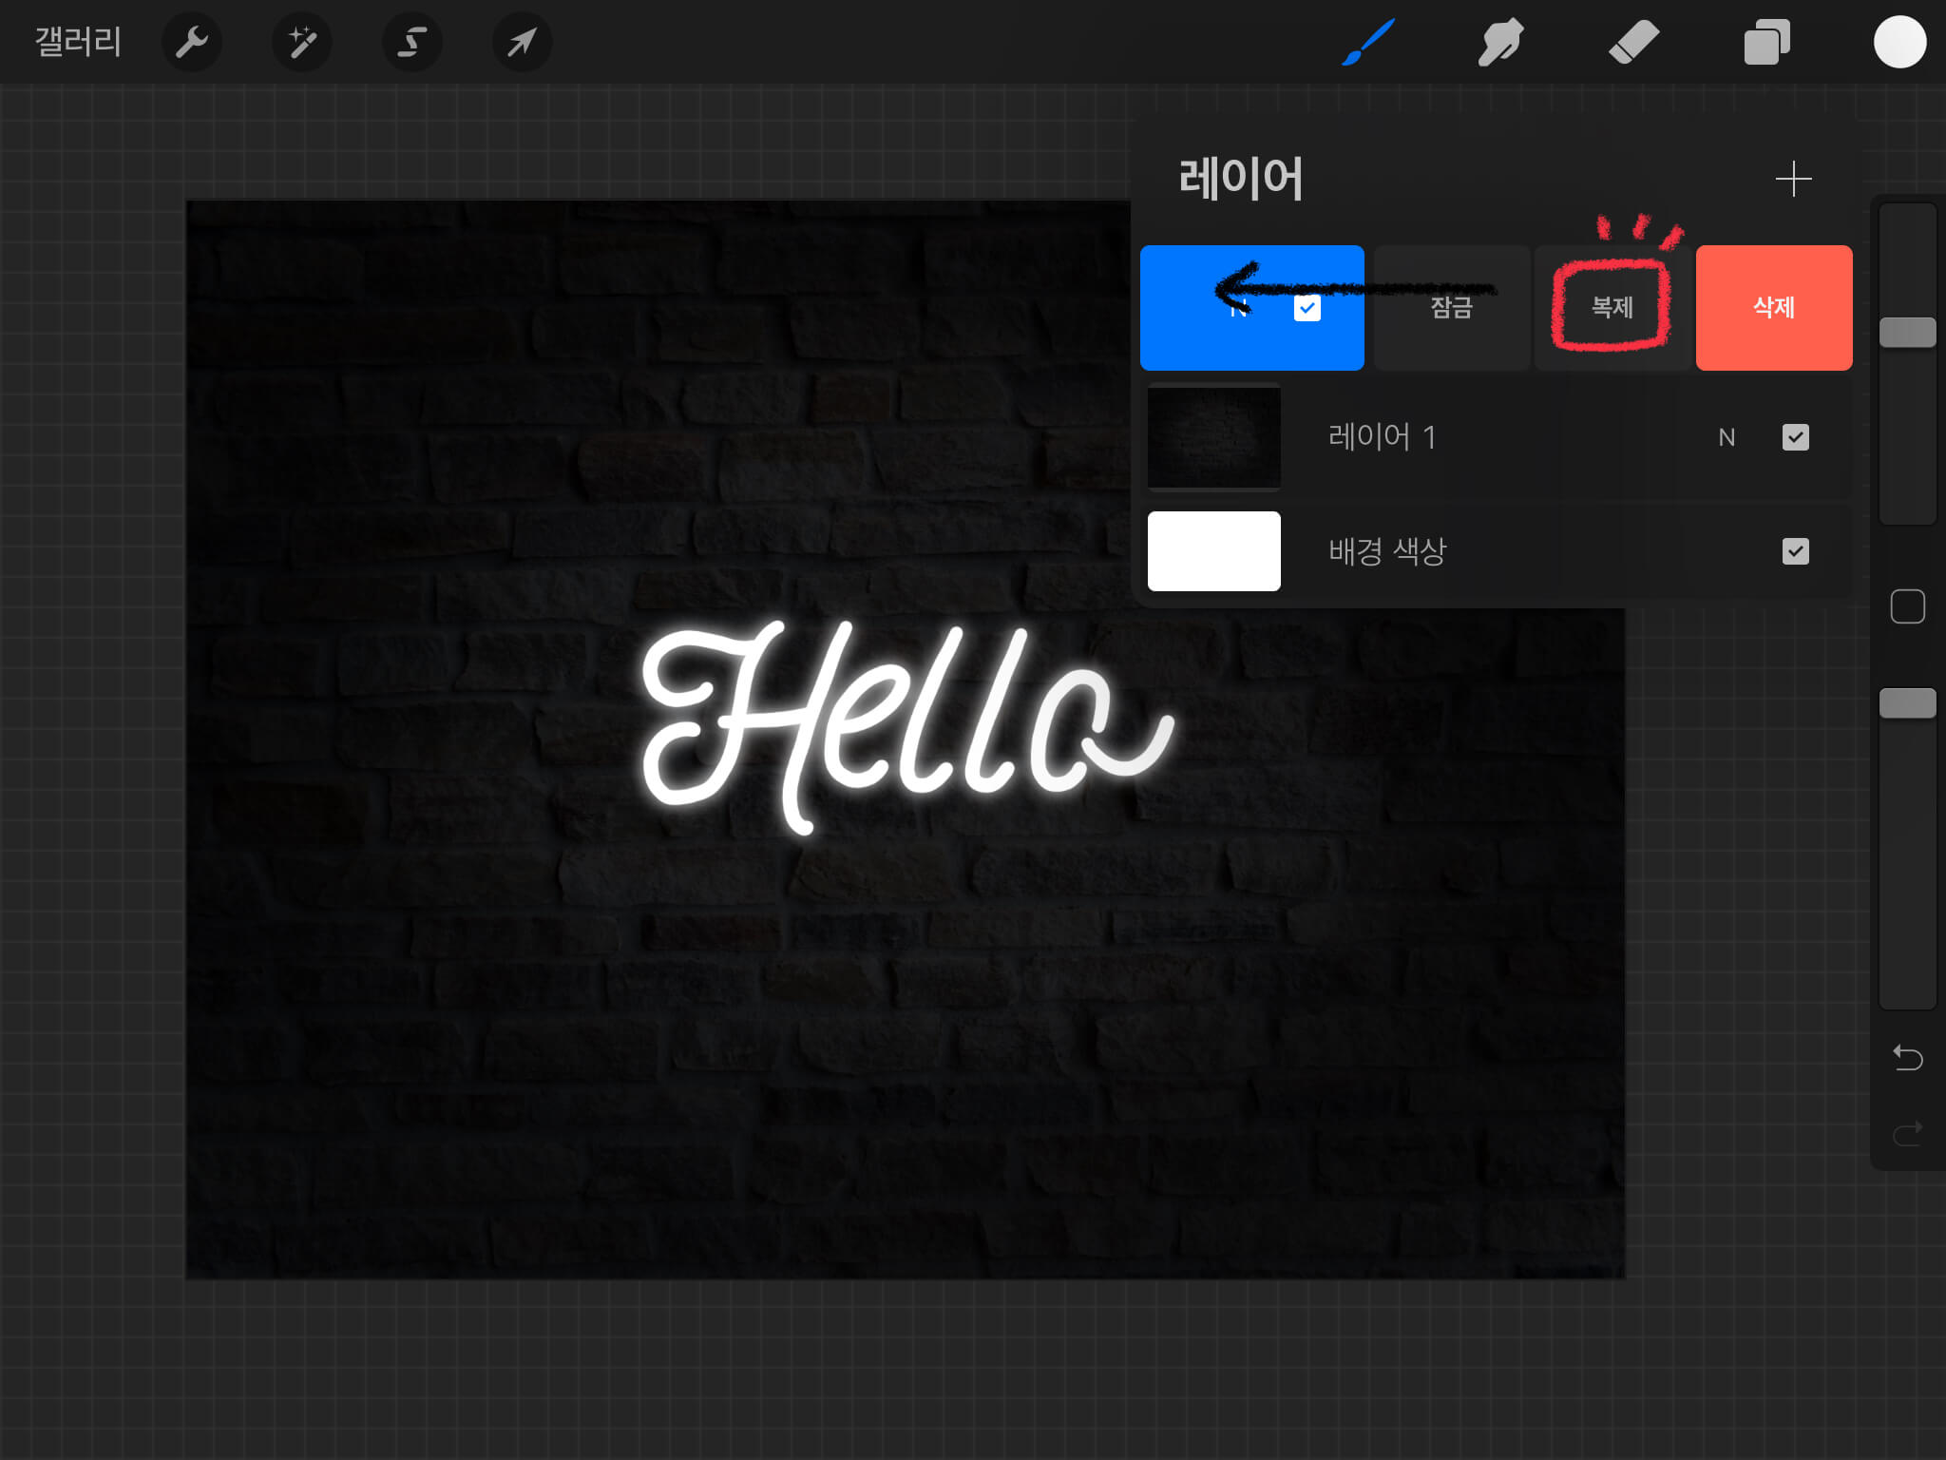Activate the Transform arrow tool
The height and width of the screenshot is (1460, 1946).
[x=522, y=42]
